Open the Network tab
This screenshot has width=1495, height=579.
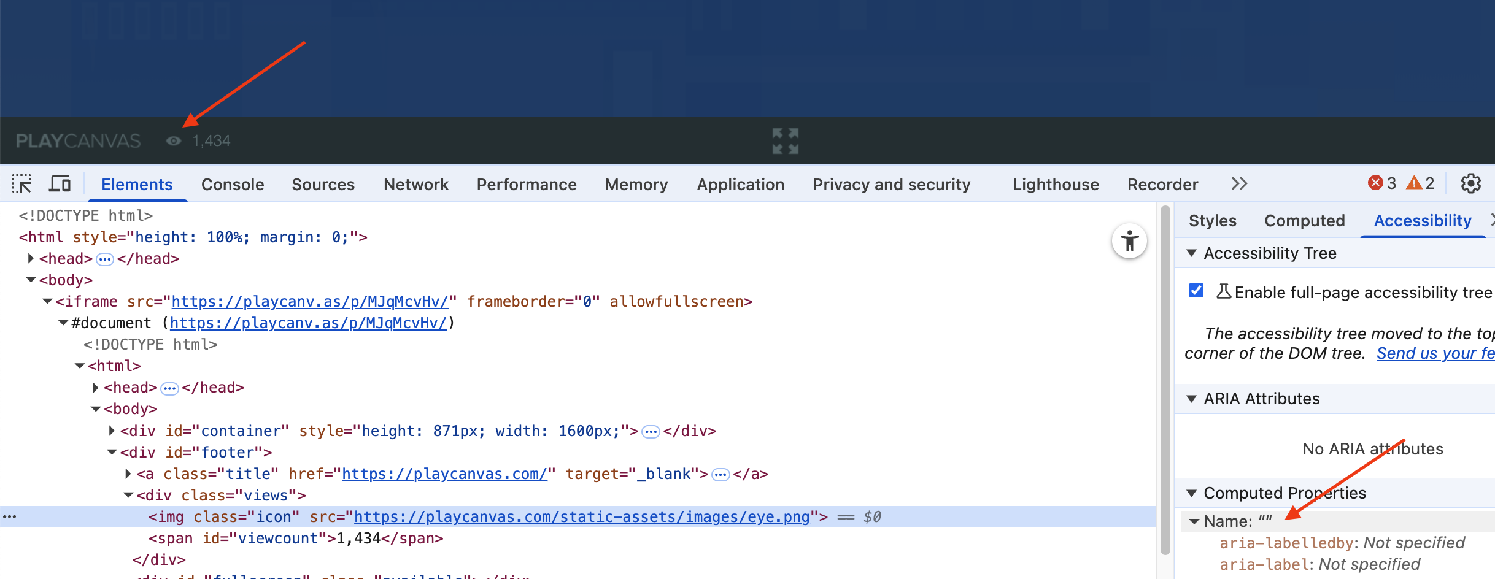pyautogui.click(x=416, y=185)
